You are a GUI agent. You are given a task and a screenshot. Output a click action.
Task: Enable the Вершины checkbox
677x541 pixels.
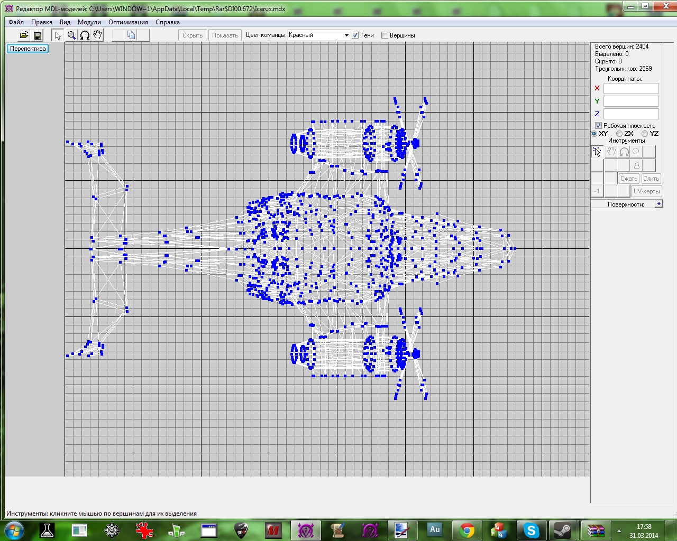tap(385, 35)
